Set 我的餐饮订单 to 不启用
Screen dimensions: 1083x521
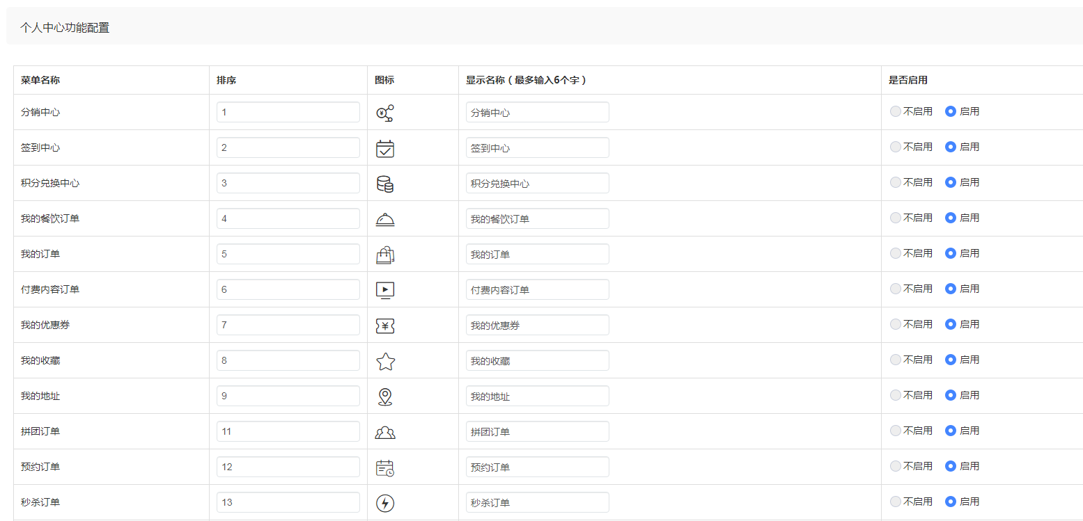point(896,218)
